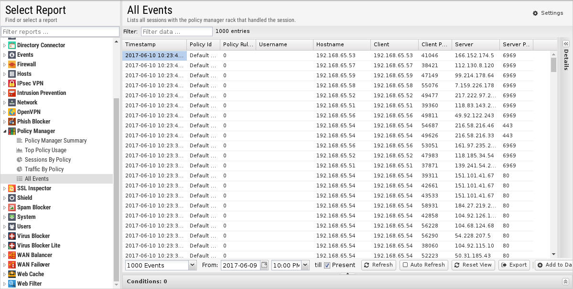Click the Virus Blocker Lite icon
Screen dimensions: 573x289
(11, 245)
